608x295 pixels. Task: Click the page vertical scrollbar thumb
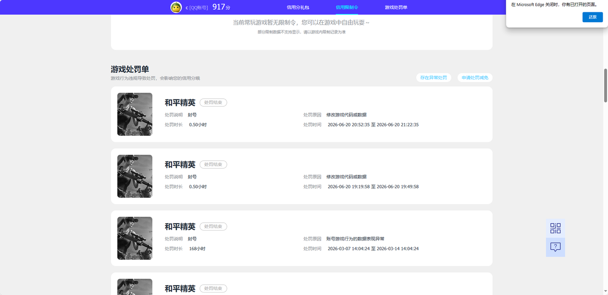coord(606,85)
